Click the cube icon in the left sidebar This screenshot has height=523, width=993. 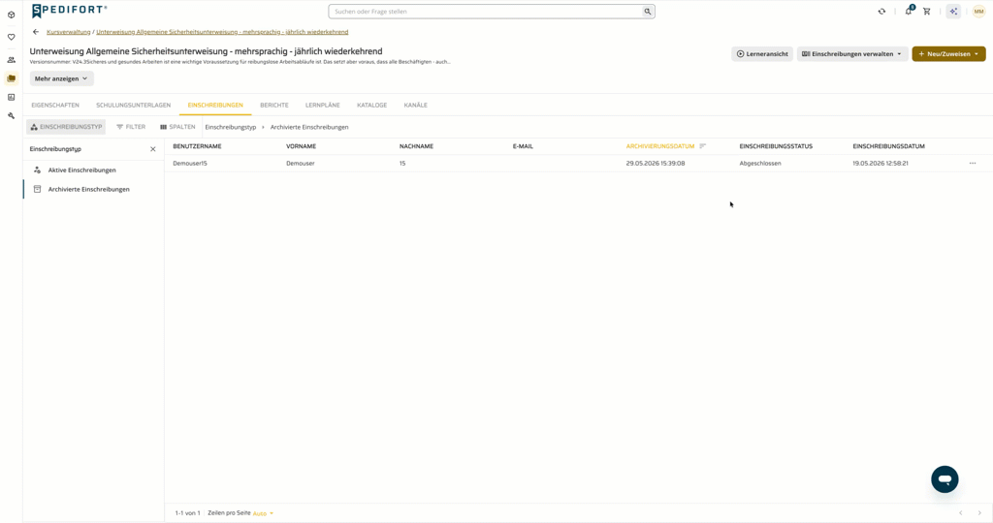[x=11, y=15]
